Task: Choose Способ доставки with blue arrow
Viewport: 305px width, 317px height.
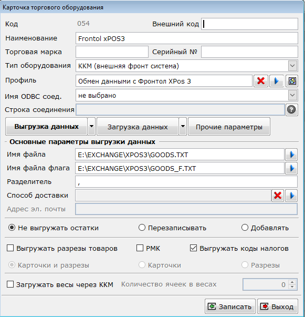Action: (291, 196)
